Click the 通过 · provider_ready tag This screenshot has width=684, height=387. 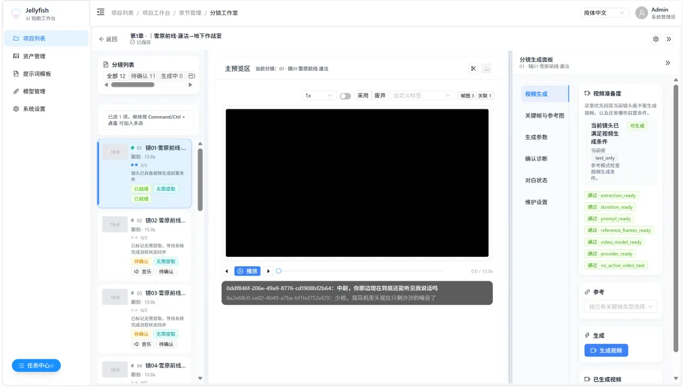tap(610, 254)
